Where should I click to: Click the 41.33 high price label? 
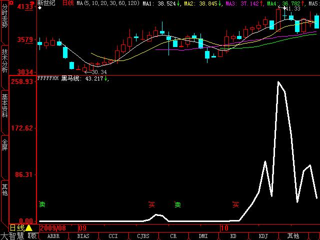pos(292,8)
